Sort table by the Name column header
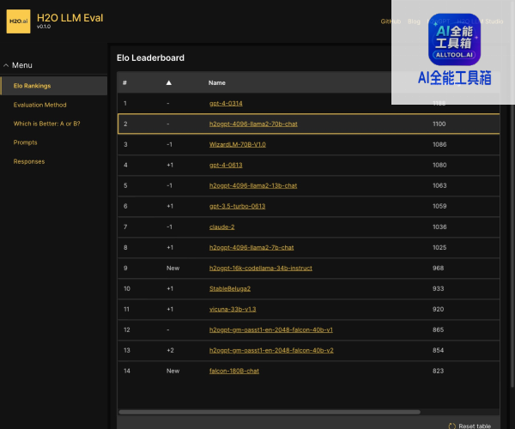515x429 pixels. click(x=217, y=82)
